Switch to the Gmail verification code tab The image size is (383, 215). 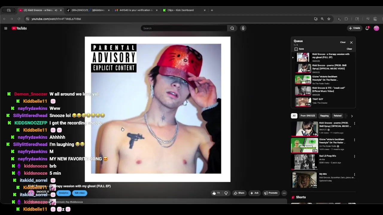coord(136,10)
